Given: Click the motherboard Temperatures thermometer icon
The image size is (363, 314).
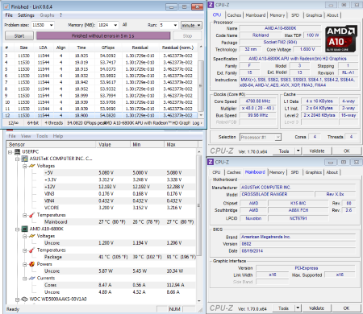Looking at the screenshot, I should click(31, 215).
